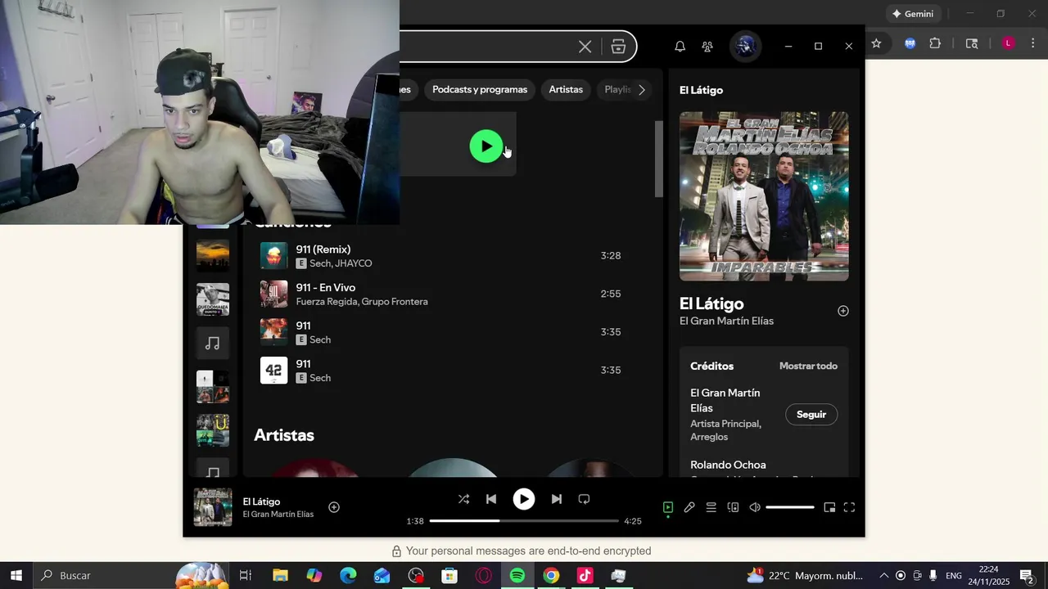Mute volume with speaker icon

pos(755,507)
